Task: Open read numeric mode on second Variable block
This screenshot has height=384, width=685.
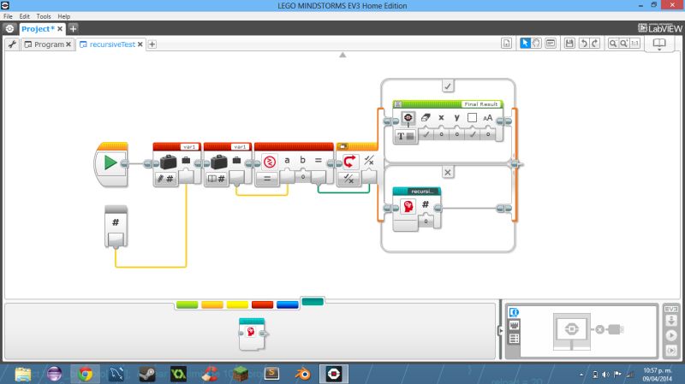Action: (x=217, y=179)
